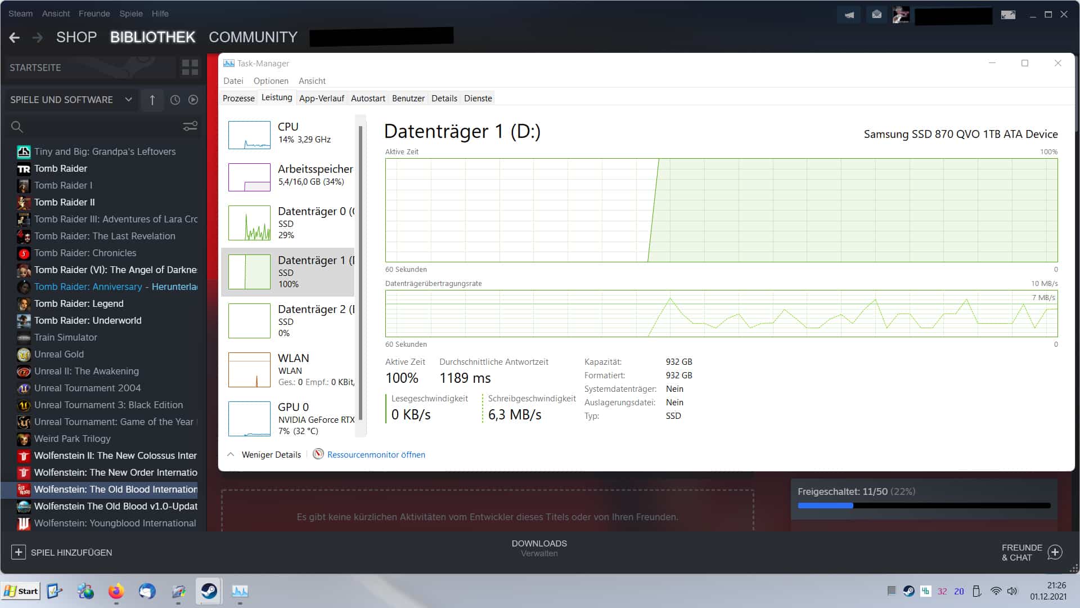The height and width of the screenshot is (608, 1080).
Task: Open the Details tab
Action: pos(444,98)
